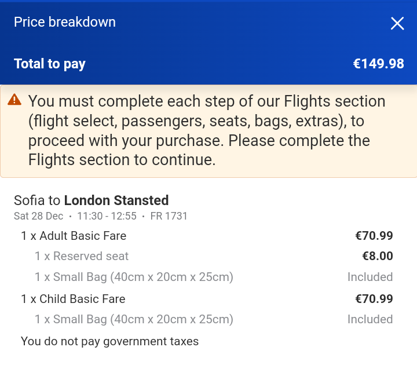Select the 1 x Adult Basic Fare row
The height and width of the screenshot is (387, 417).
click(74, 236)
